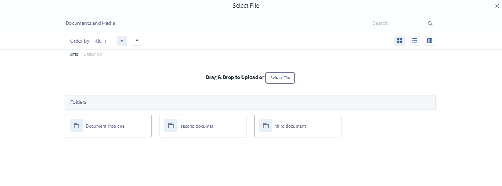The width and height of the screenshot is (502, 186).
Task: Open the Document-Inta-one folder name
Action: point(105,126)
